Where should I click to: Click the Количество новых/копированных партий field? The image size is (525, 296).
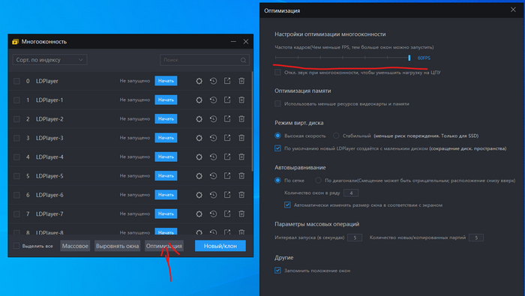[x=476, y=238]
